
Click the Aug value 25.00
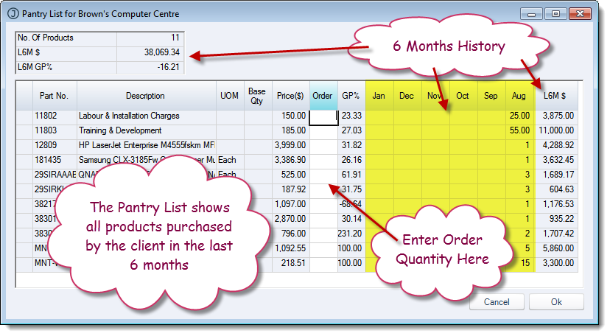pyautogui.click(x=519, y=116)
